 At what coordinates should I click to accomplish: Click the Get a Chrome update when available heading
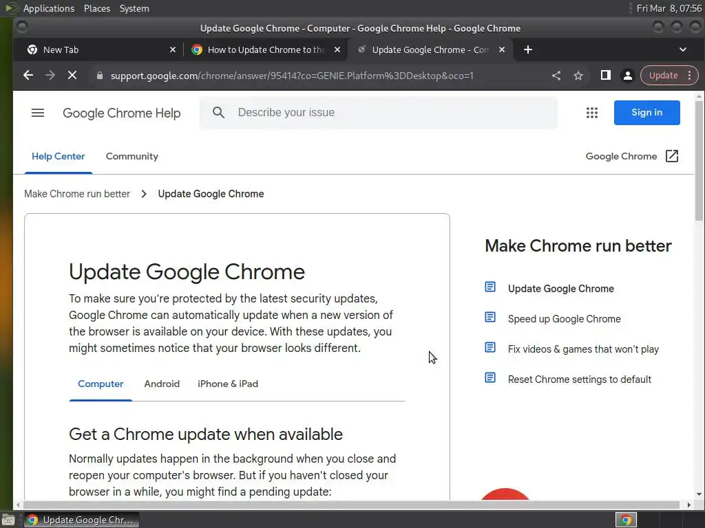pyautogui.click(x=205, y=434)
